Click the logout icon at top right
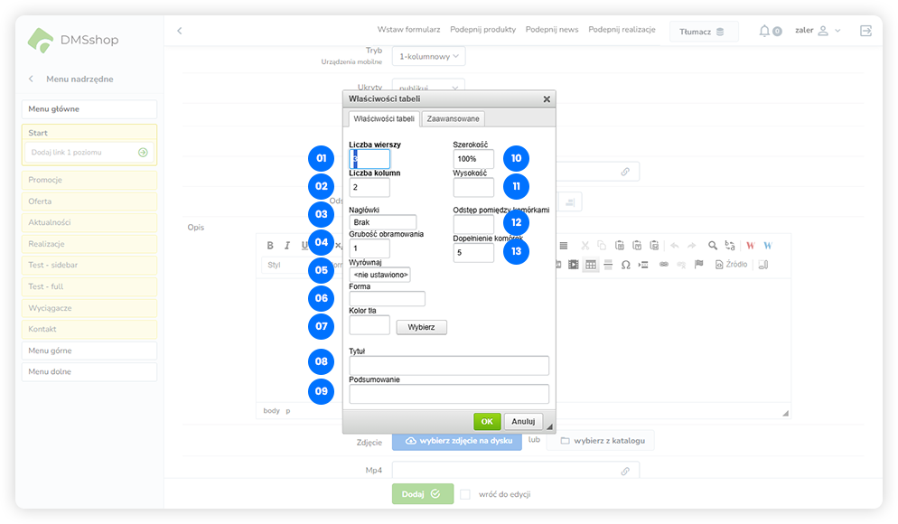898x524 pixels. click(x=865, y=31)
